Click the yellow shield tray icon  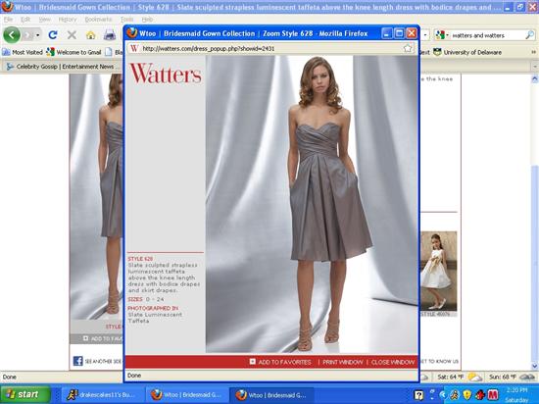[467, 395]
